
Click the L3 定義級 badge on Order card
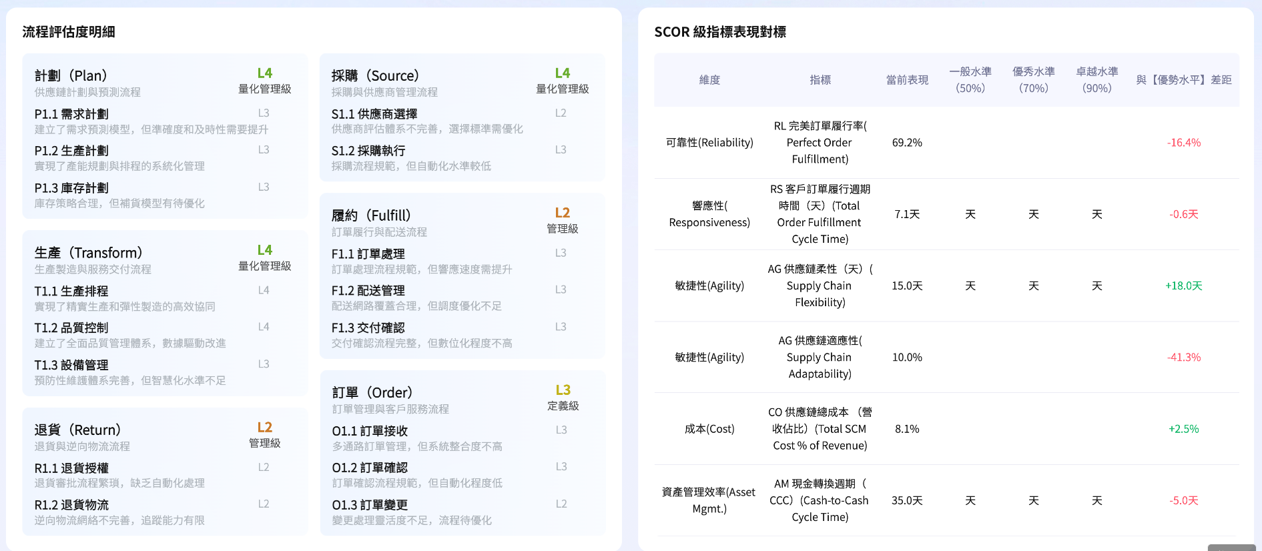(x=563, y=398)
